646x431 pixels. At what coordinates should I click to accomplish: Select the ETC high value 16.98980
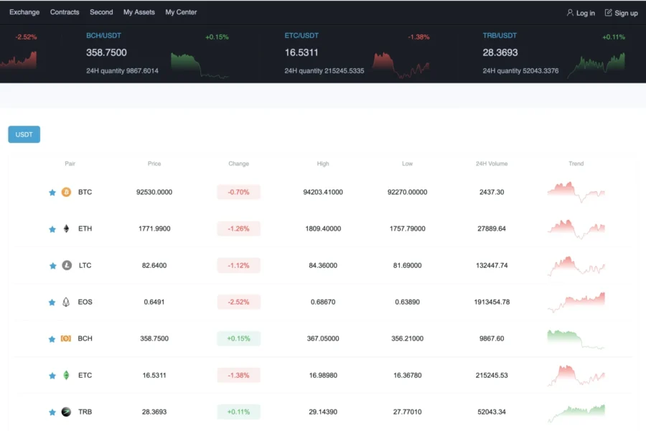[x=323, y=375]
